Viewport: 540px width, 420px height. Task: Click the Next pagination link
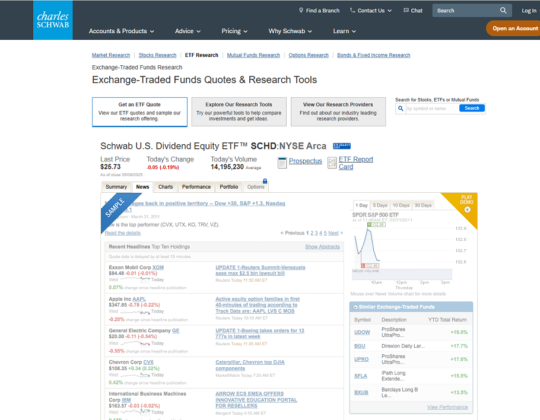pyautogui.click(x=333, y=233)
